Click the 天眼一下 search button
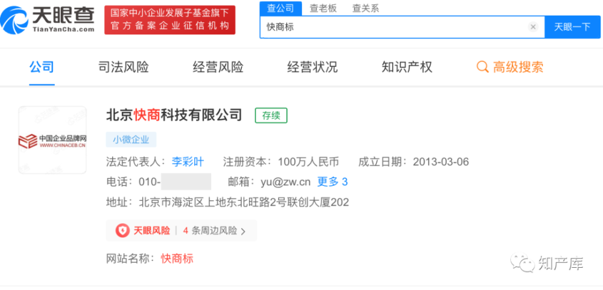603x290 pixels. pos(572,27)
